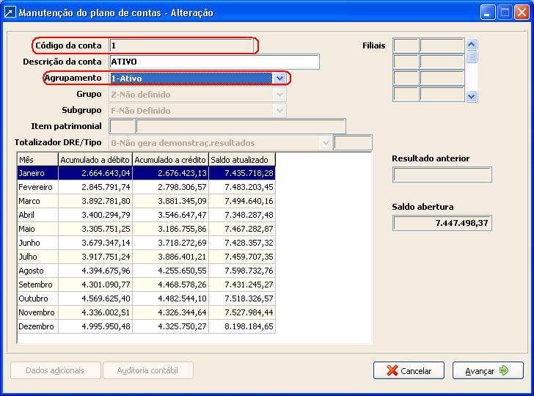Screen dimensions: 534x396
Task: Click the Saldo abertura field 7.447.498,37
Action: (x=442, y=223)
